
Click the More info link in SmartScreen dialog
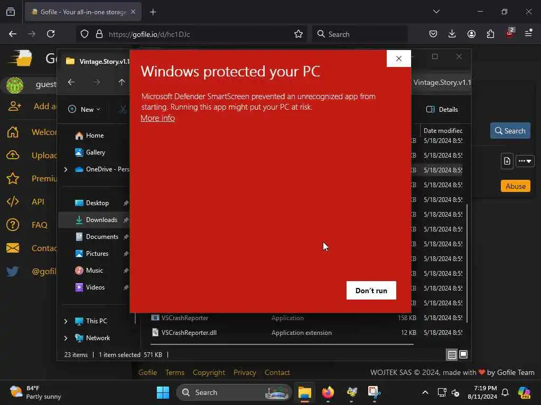click(157, 118)
